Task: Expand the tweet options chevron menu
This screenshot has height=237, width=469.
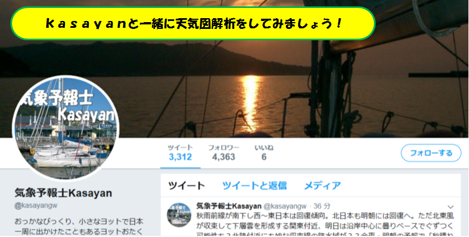Action: click(450, 206)
